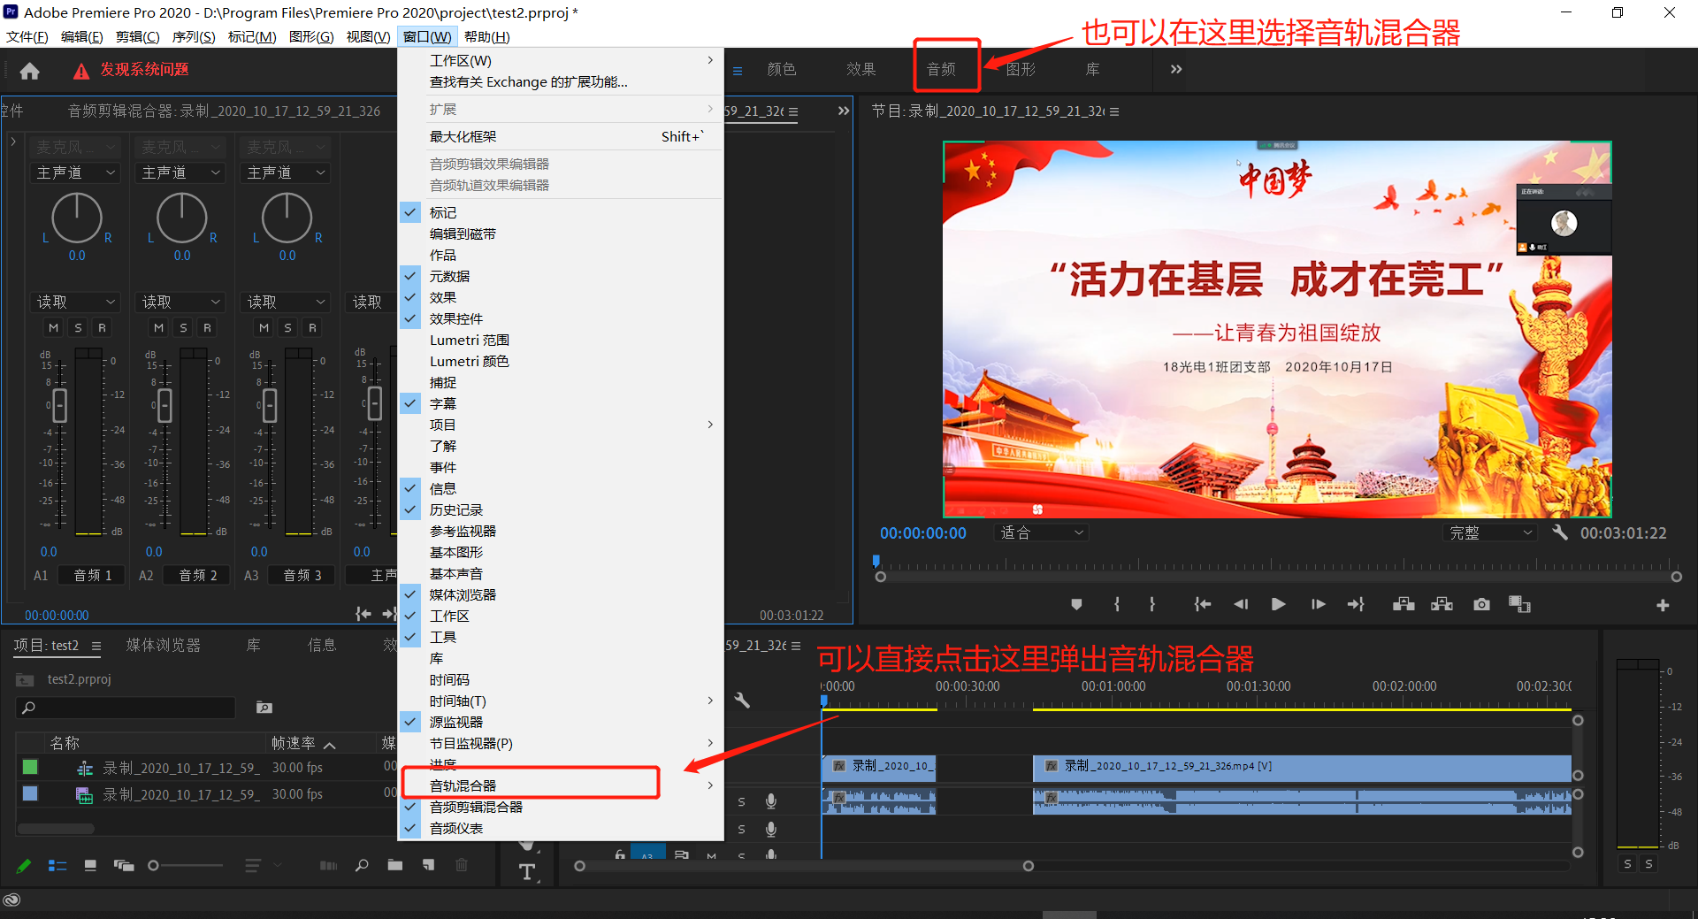Viewport: 1698px width, 919px height.
Task: Click the audio 1 volume fader handle
Action: pyautogui.click(x=59, y=405)
